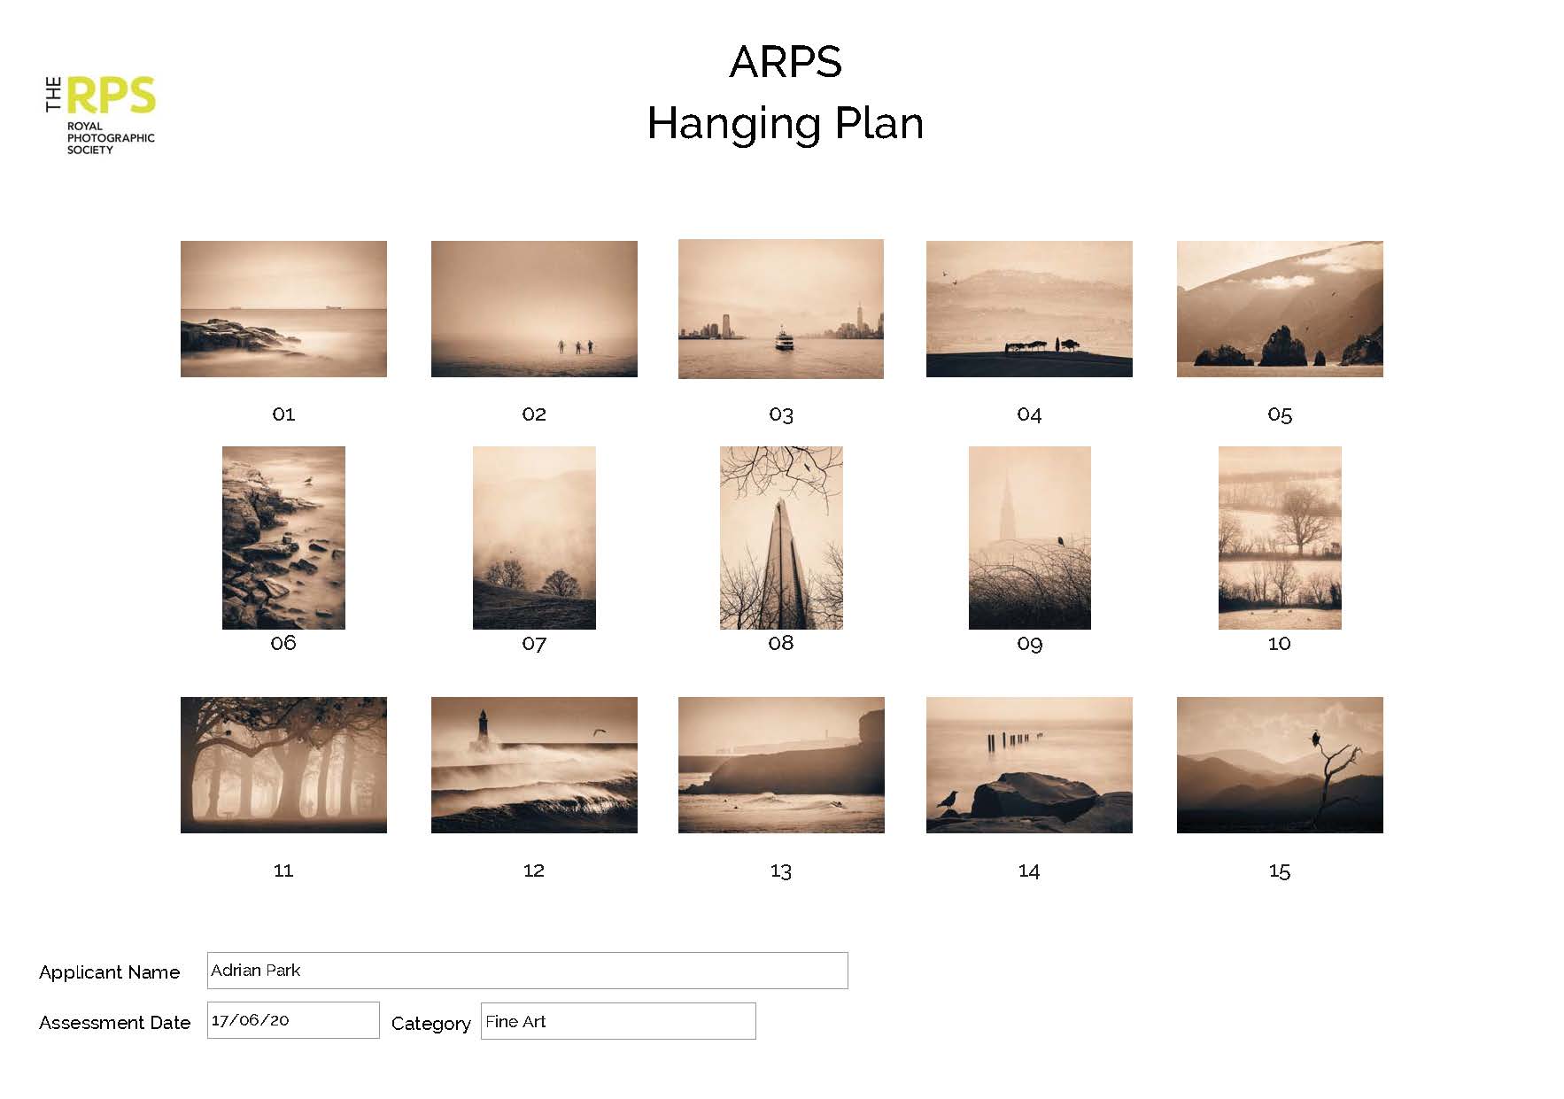The width and height of the screenshot is (1564, 1099).
Task: Open photo 14 with crow beside boulder
Action: [x=1028, y=764]
